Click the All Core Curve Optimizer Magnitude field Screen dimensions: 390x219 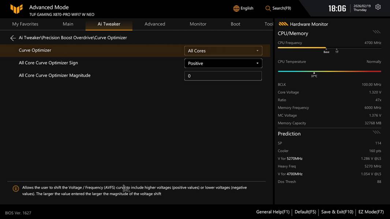[223, 76]
